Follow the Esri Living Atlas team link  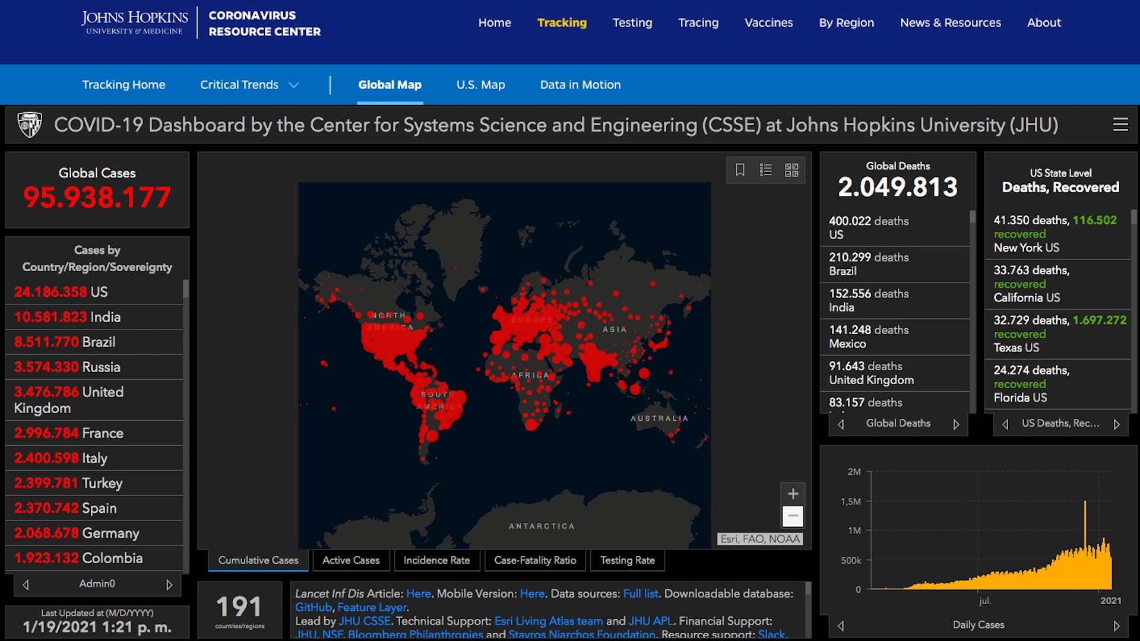[x=548, y=621]
